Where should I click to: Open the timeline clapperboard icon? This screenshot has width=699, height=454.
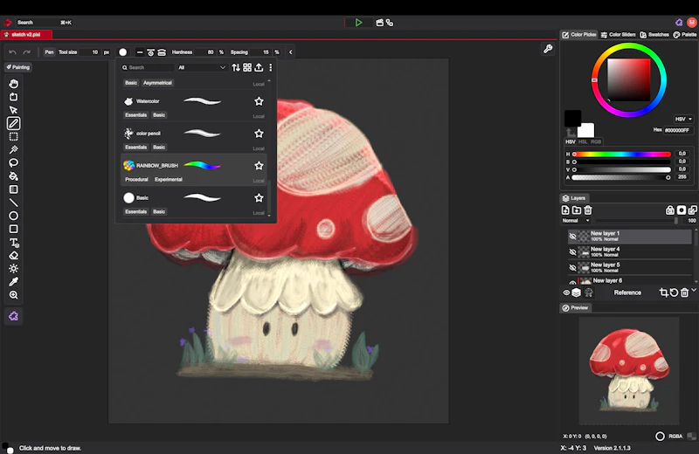click(x=380, y=23)
